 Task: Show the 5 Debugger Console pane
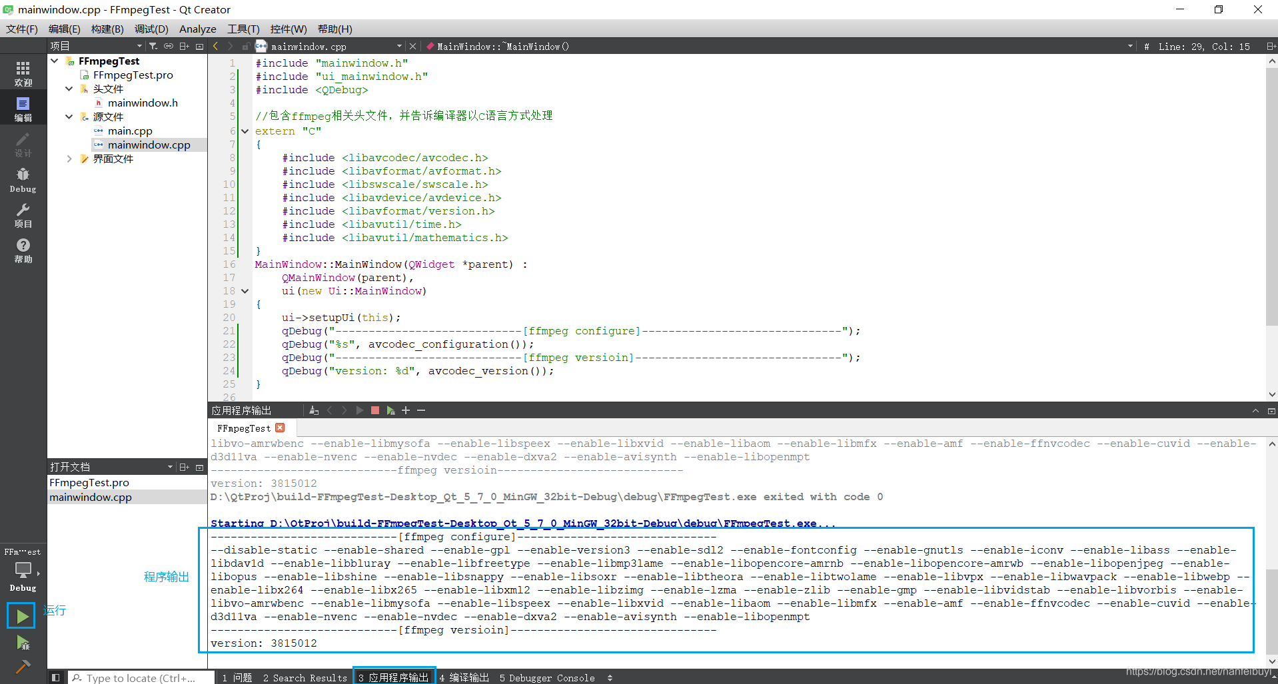547,677
